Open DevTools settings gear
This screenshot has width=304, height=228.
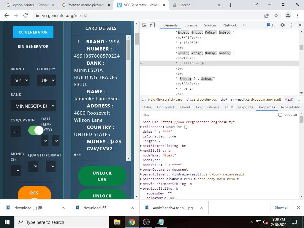pos(283,25)
